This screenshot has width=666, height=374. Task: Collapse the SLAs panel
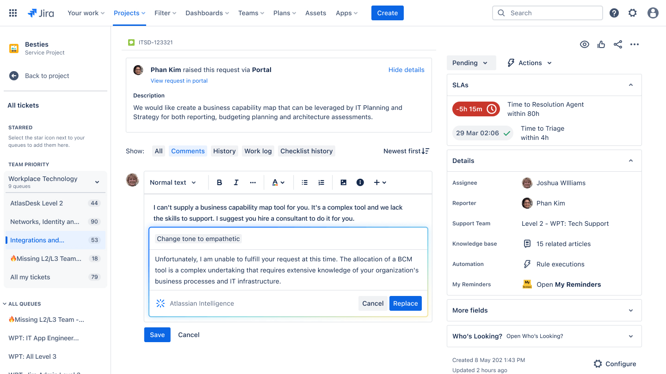(x=630, y=85)
